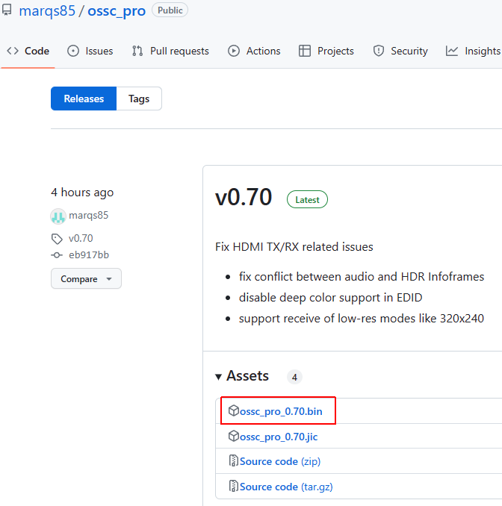Click the Issues circle-dot icon
Viewport: 502px width, 506px height.
[x=73, y=51]
